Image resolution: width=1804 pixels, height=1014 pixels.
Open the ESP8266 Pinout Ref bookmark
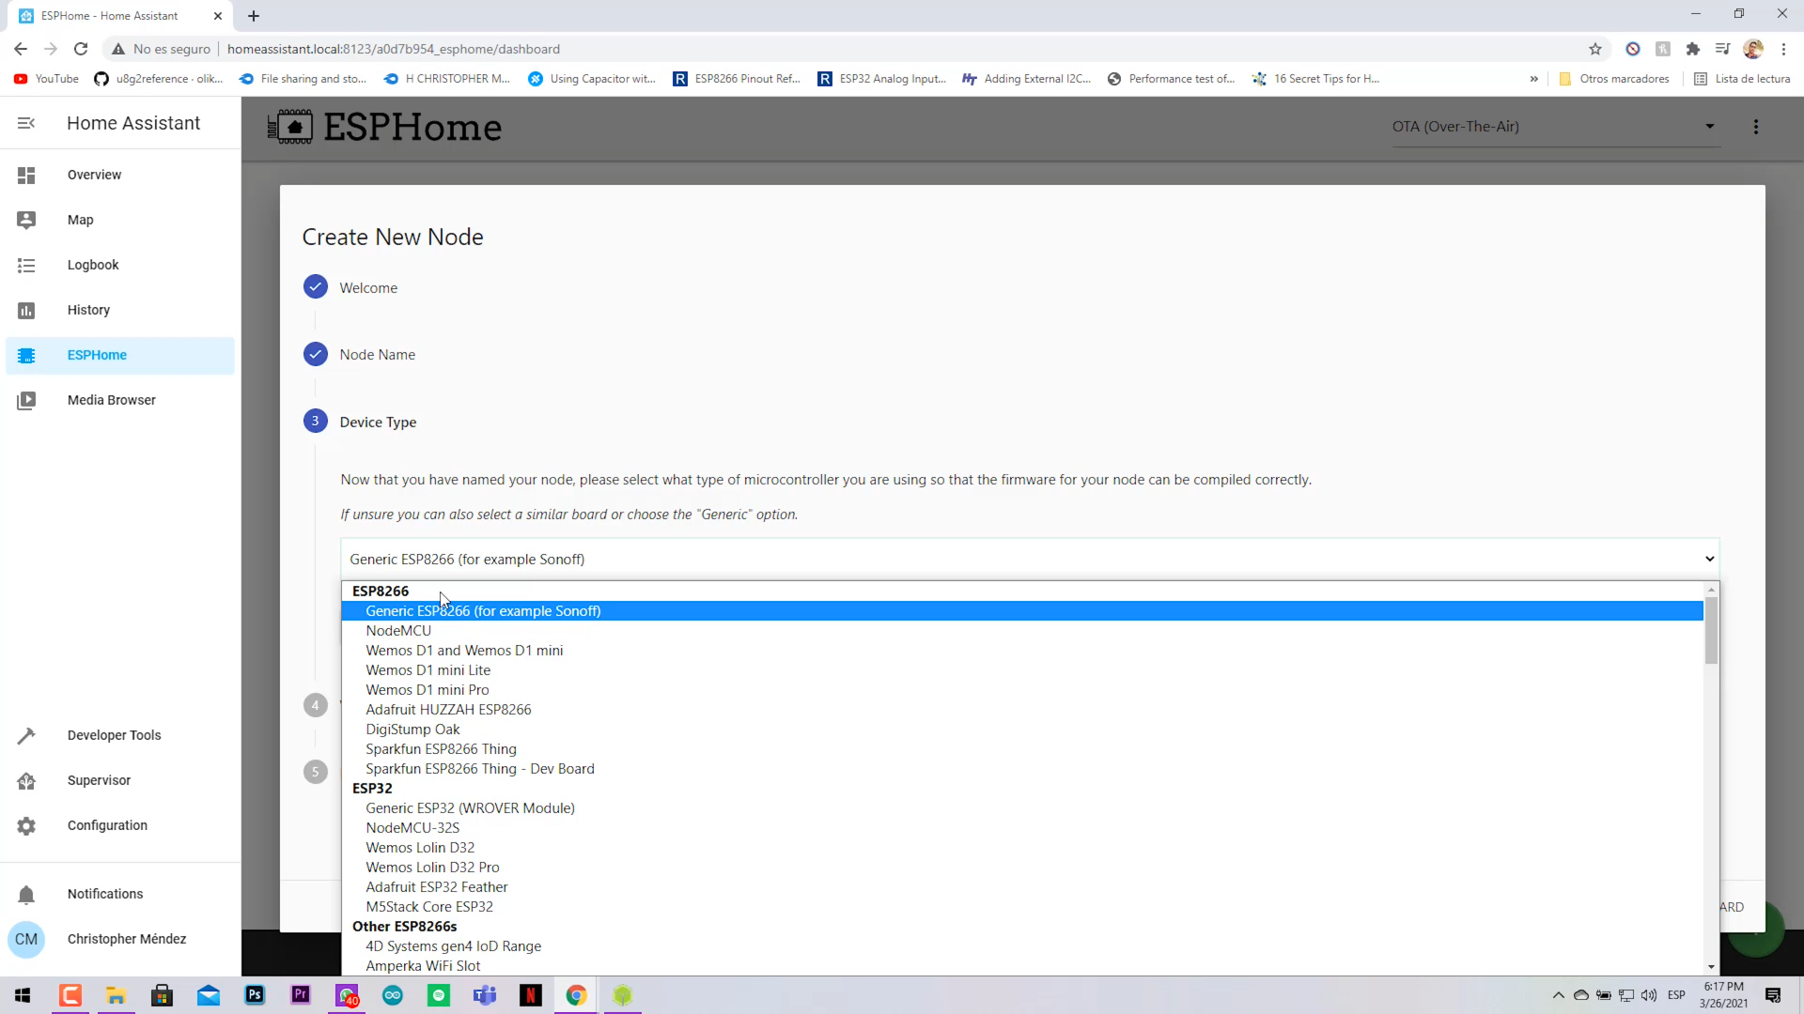[737, 79]
